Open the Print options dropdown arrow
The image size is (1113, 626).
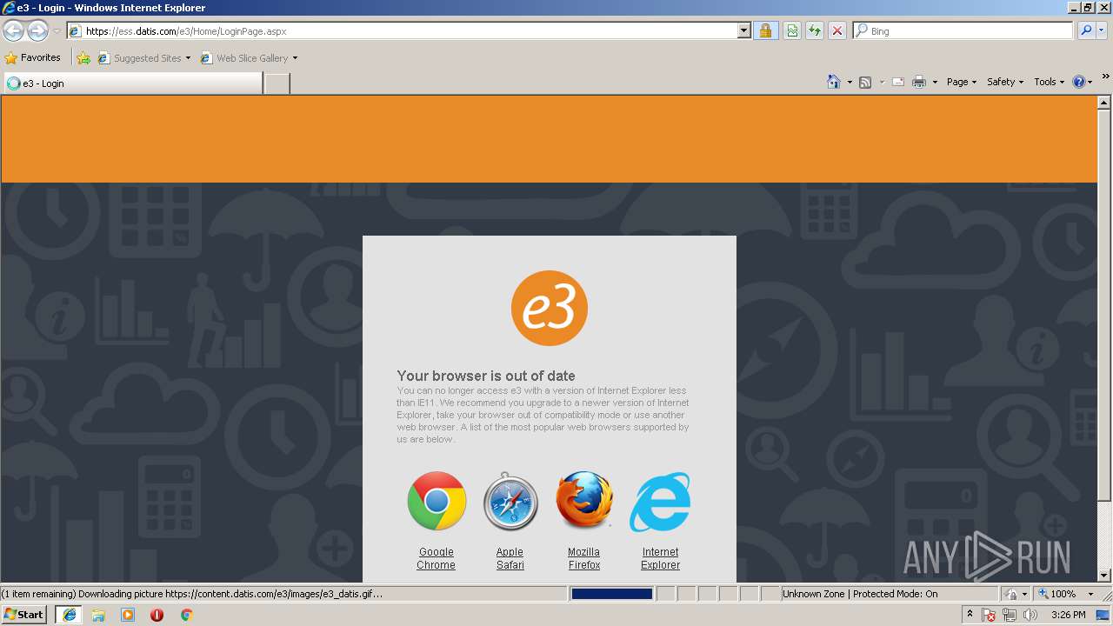point(935,82)
